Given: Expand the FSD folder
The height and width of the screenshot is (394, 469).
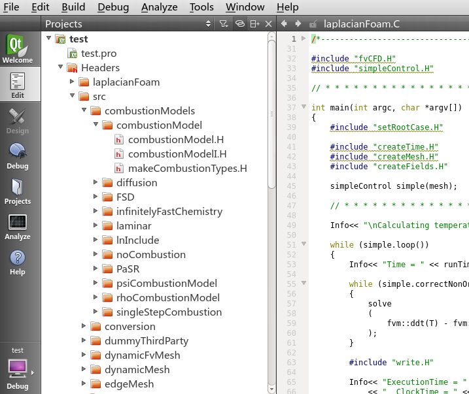Looking at the screenshot, I should (x=96, y=196).
